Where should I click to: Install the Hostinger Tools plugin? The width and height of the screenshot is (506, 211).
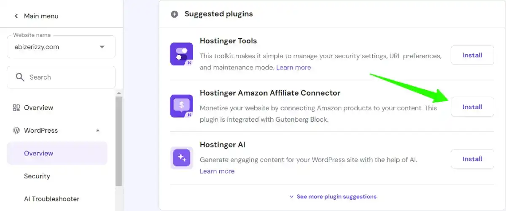[472, 55]
